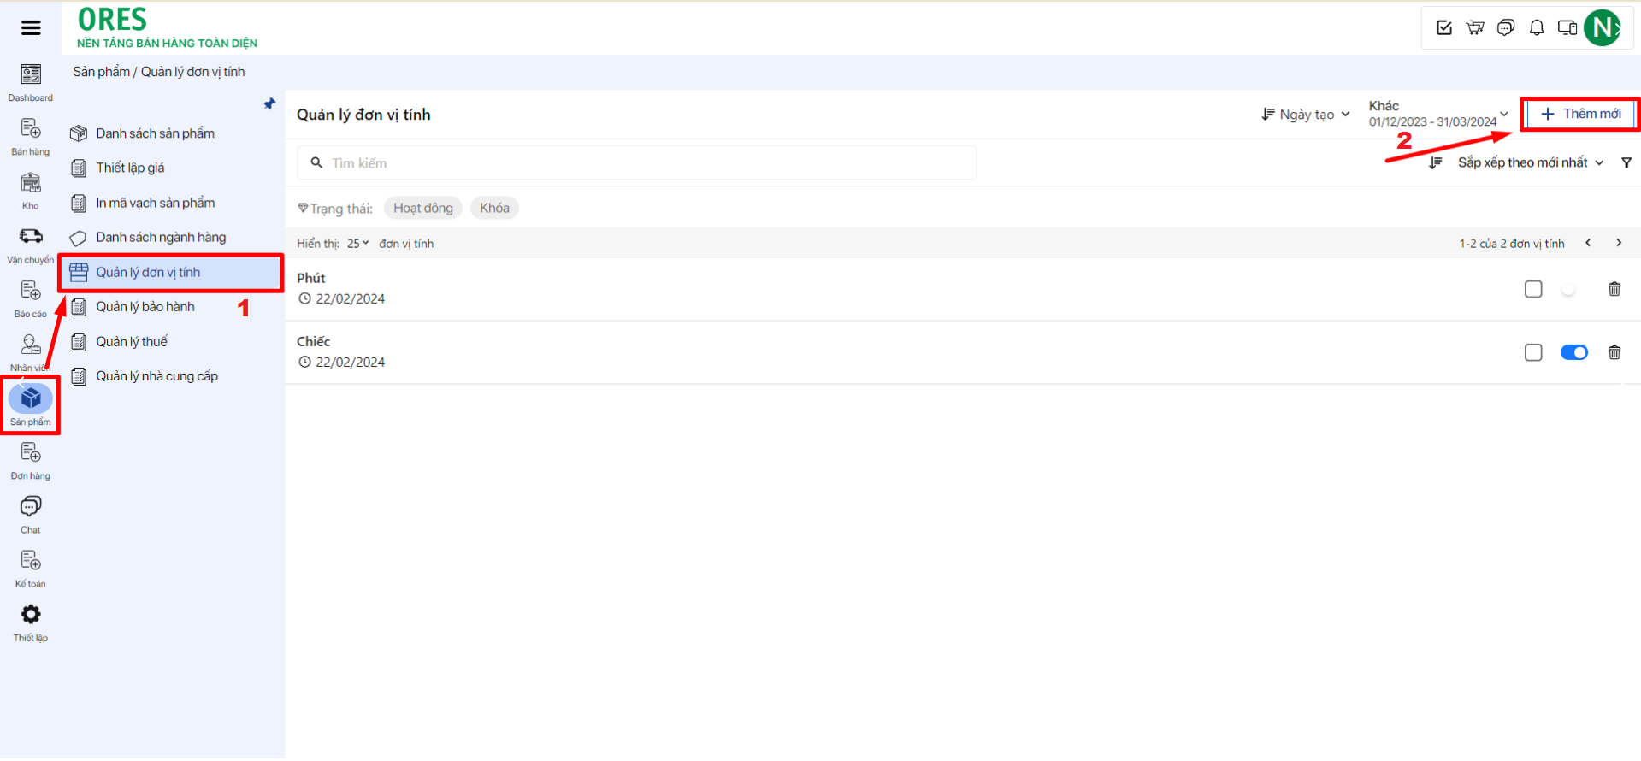The height and width of the screenshot is (761, 1641).
Task: Disable the Chiếc unit toggle switch
Action: tap(1573, 352)
